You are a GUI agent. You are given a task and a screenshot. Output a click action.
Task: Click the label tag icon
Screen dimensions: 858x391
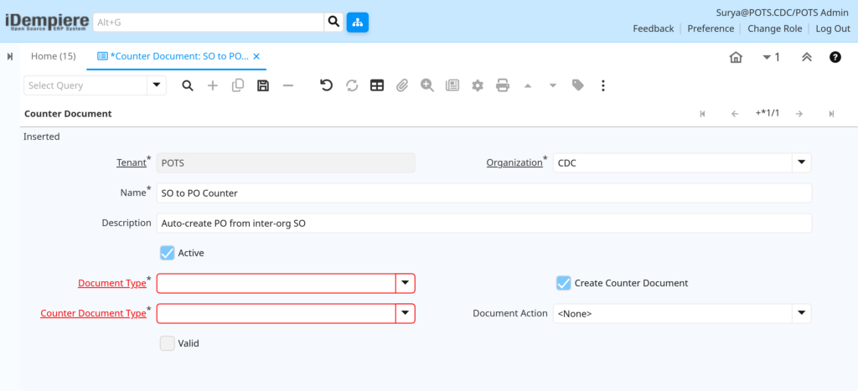point(578,85)
